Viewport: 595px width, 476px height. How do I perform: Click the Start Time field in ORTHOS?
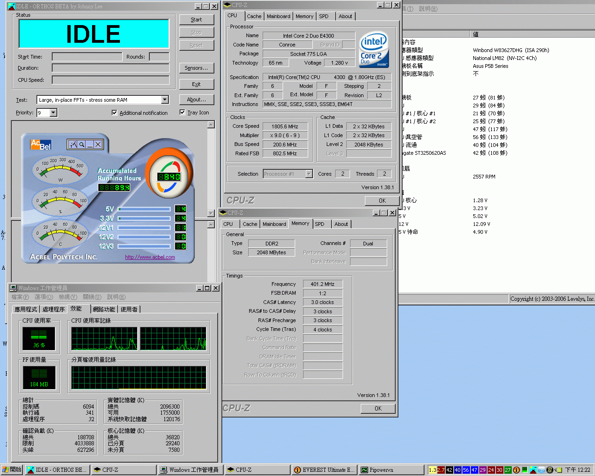tap(87, 57)
